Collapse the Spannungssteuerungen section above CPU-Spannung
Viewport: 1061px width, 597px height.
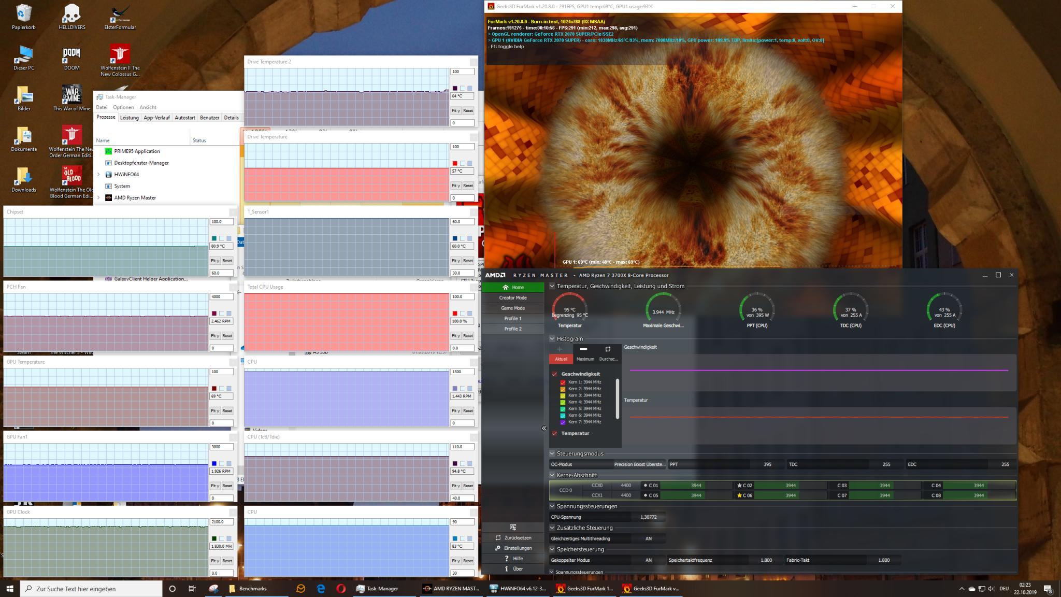(552, 506)
